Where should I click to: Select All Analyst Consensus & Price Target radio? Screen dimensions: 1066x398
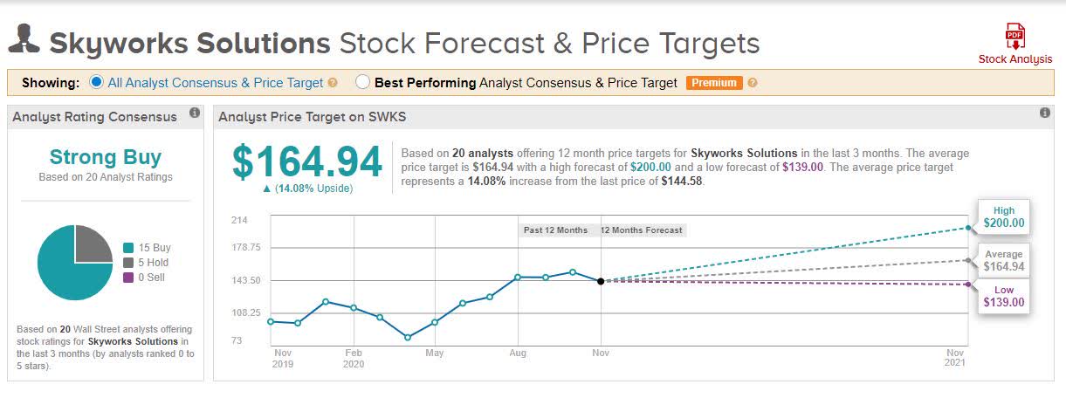coord(97,82)
